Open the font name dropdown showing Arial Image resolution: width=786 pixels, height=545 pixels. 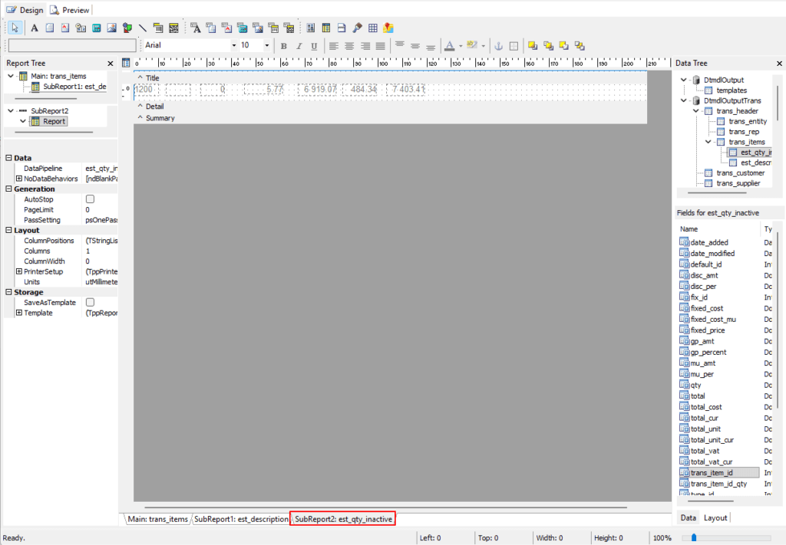[x=234, y=46]
